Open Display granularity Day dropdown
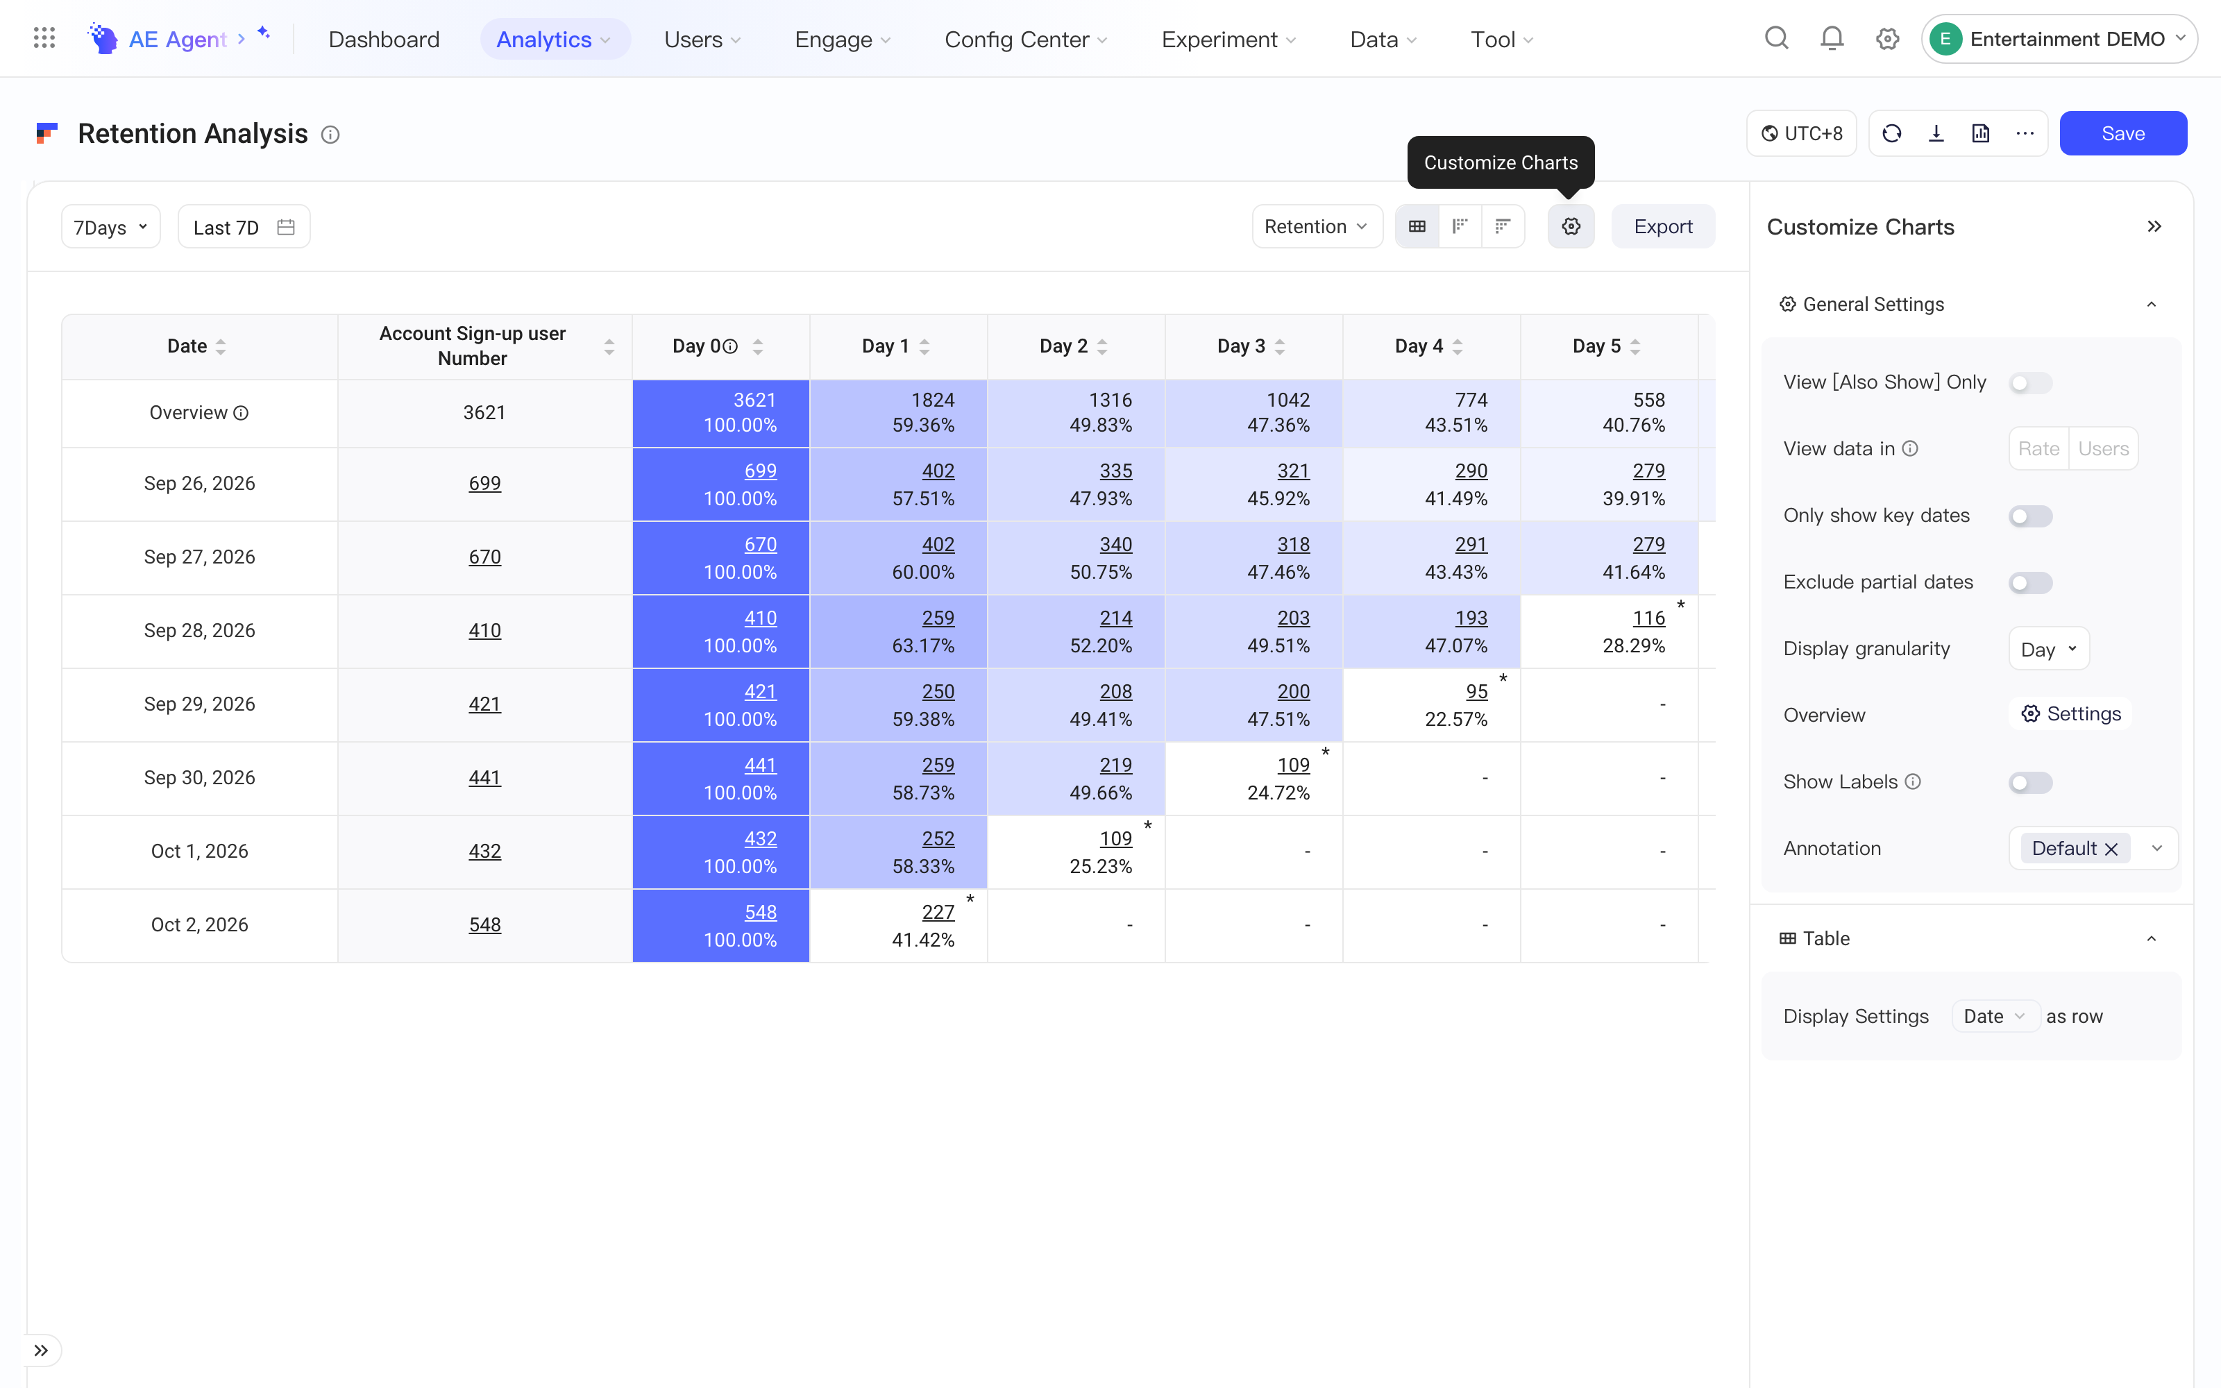Viewport: 2221px width, 1388px height. coord(2048,649)
